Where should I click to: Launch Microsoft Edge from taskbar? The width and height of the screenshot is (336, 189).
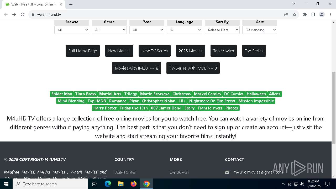click(x=108, y=184)
